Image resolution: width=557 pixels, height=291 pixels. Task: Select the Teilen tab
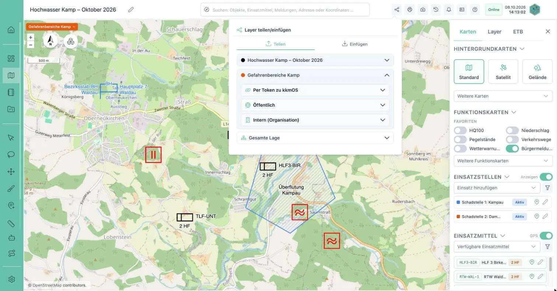coord(276,44)
